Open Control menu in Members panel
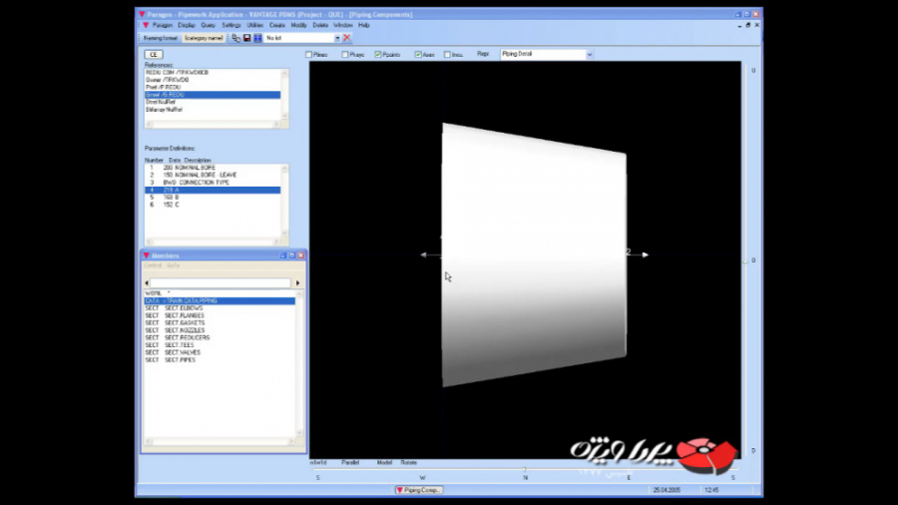 click(153, 265)
